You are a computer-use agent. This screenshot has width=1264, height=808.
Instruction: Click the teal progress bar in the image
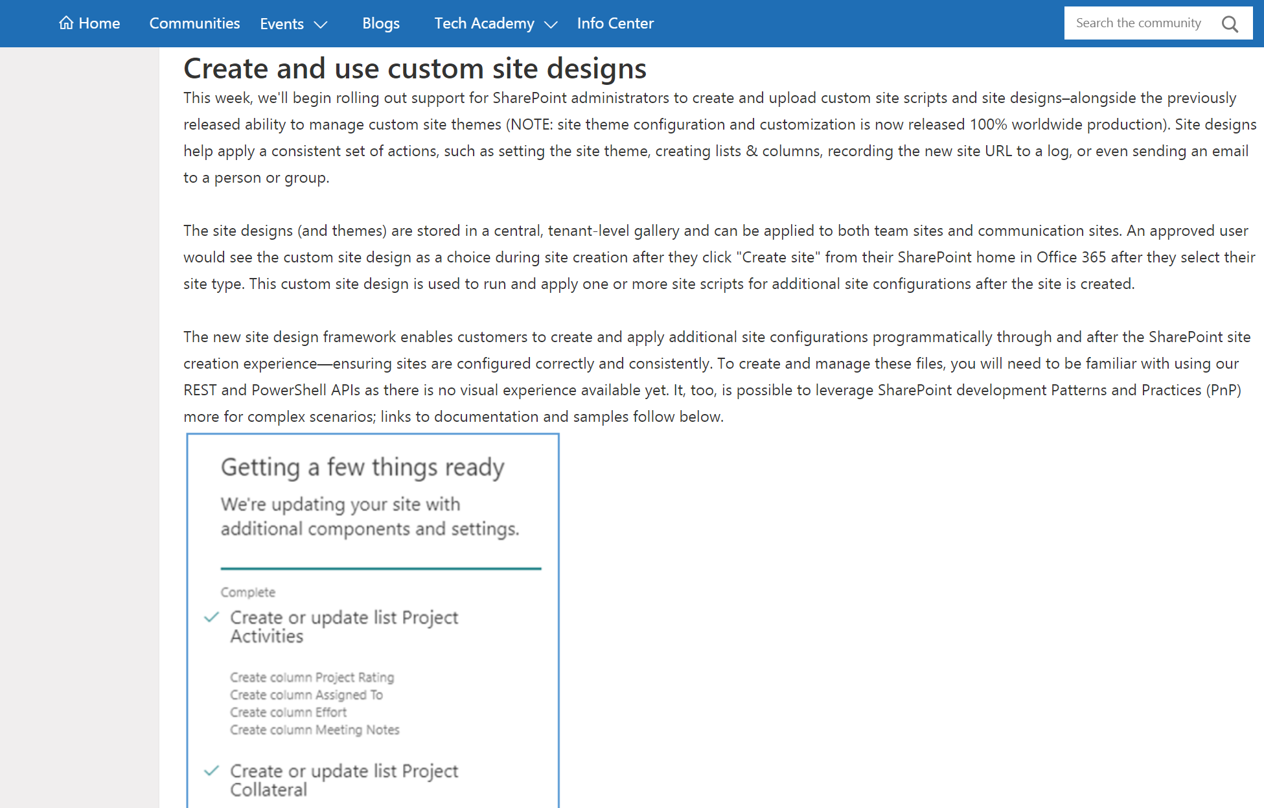point(381,568)
